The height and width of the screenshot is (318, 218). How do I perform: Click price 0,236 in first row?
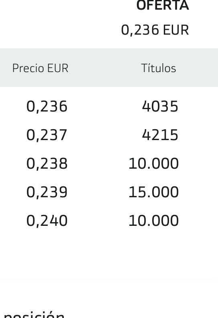tap(47, 107)
